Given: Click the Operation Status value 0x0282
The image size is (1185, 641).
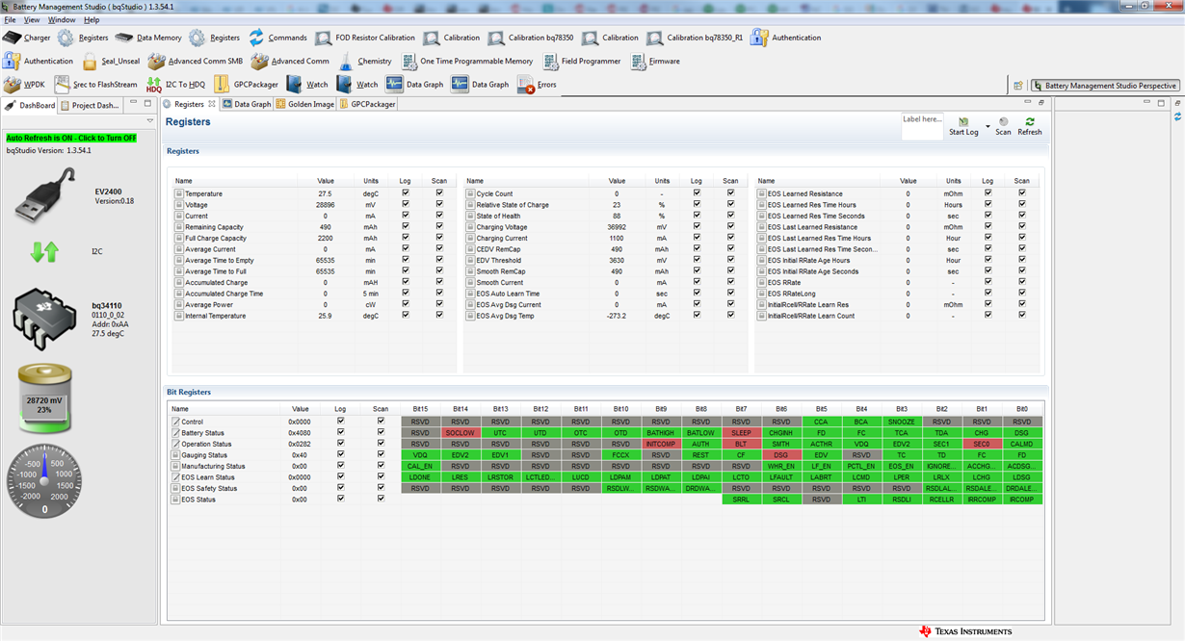Looking at the screenshot, I should tap(300, 444).
